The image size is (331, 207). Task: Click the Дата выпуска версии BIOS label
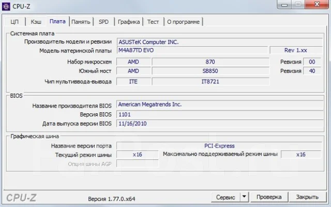[x=77, y=124]
